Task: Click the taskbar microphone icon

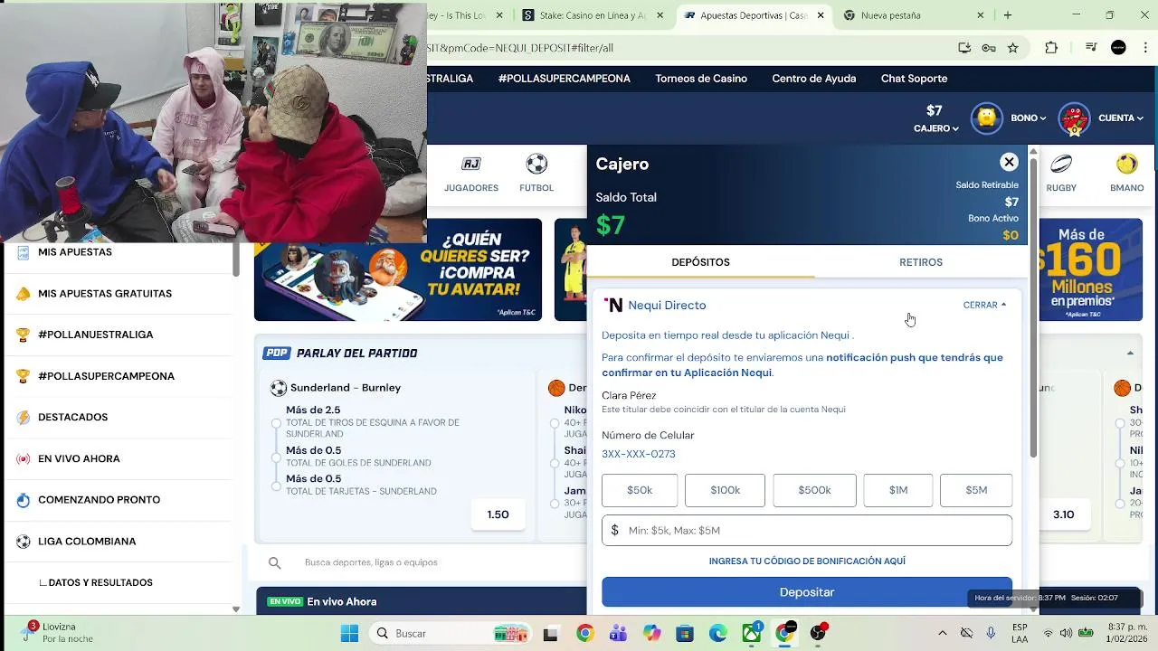Action: point(992,634)
